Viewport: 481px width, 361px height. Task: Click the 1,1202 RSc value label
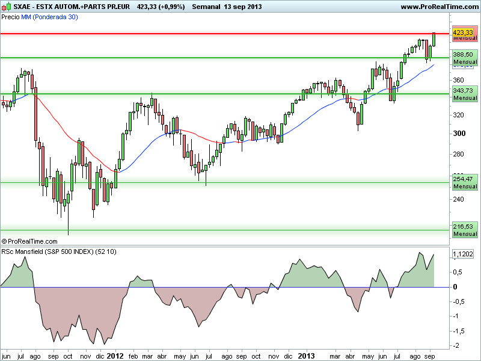click(463, 255)
